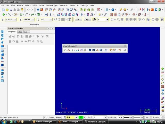This screenshot has width=165, height=124.
Task: Click the green plus icon on right sidebar
Action: pyautogui.click(x=162, y=69)
